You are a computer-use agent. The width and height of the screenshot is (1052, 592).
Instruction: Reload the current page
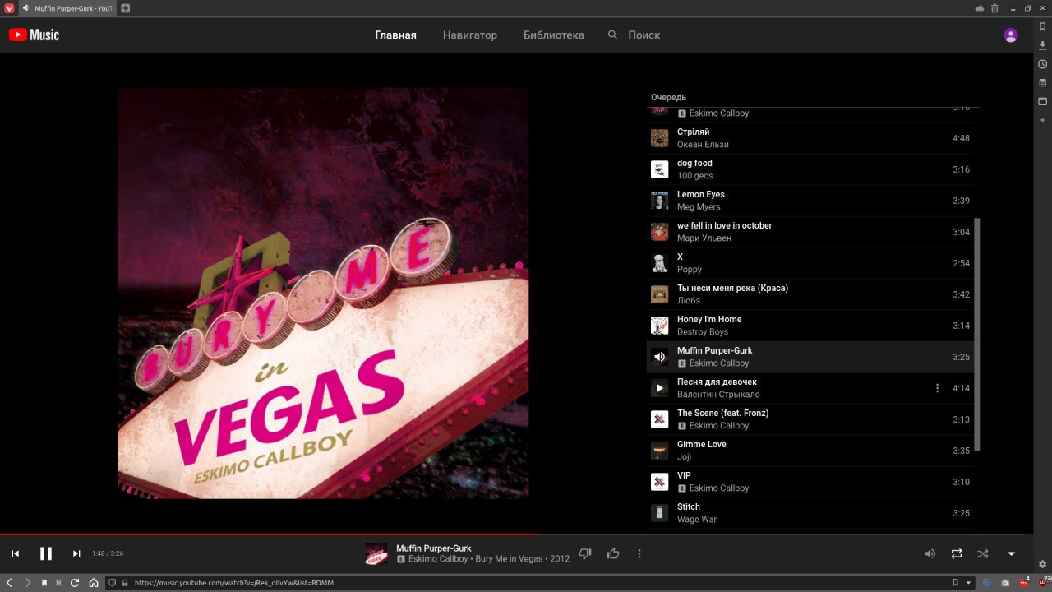(x=75, y=583)
